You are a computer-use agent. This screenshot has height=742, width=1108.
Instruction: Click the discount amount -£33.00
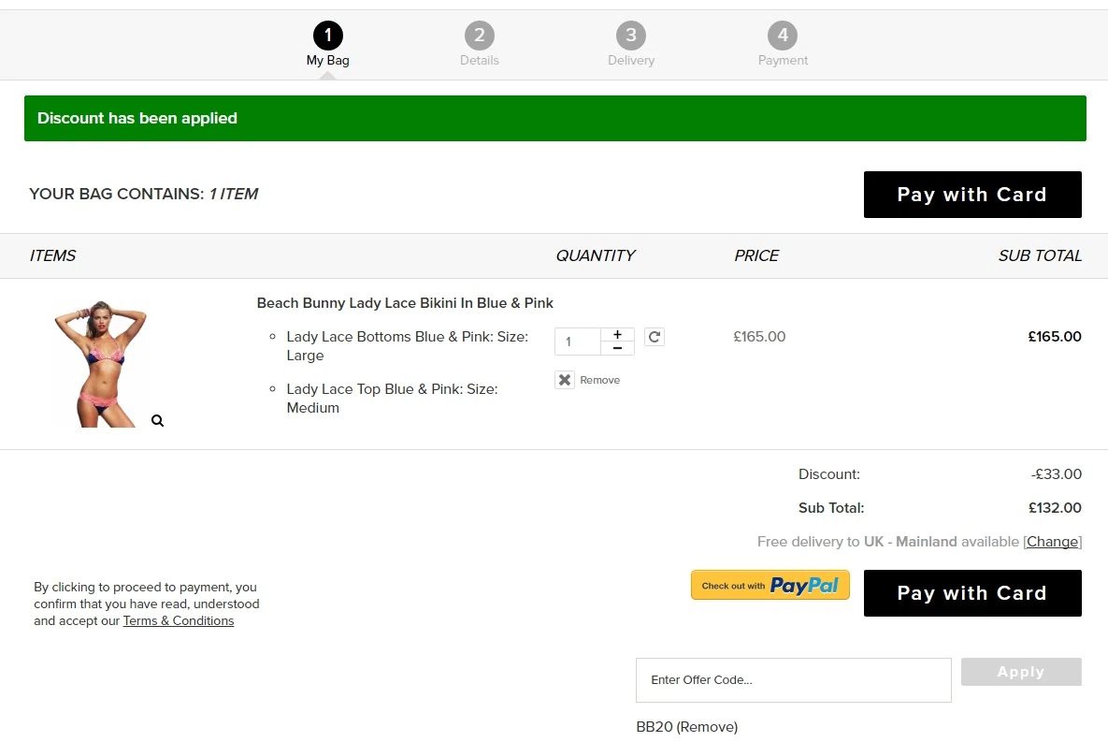click(x=1056, y=473)
